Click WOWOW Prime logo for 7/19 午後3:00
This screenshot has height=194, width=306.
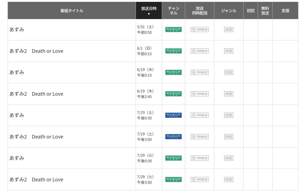(x=173, y=137)
